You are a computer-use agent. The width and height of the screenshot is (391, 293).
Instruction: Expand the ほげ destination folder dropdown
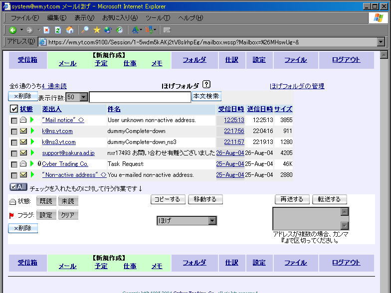click(212, 221)
